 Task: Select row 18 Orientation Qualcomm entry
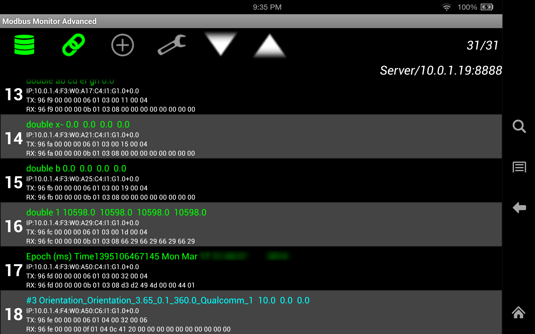coord(251,312)
